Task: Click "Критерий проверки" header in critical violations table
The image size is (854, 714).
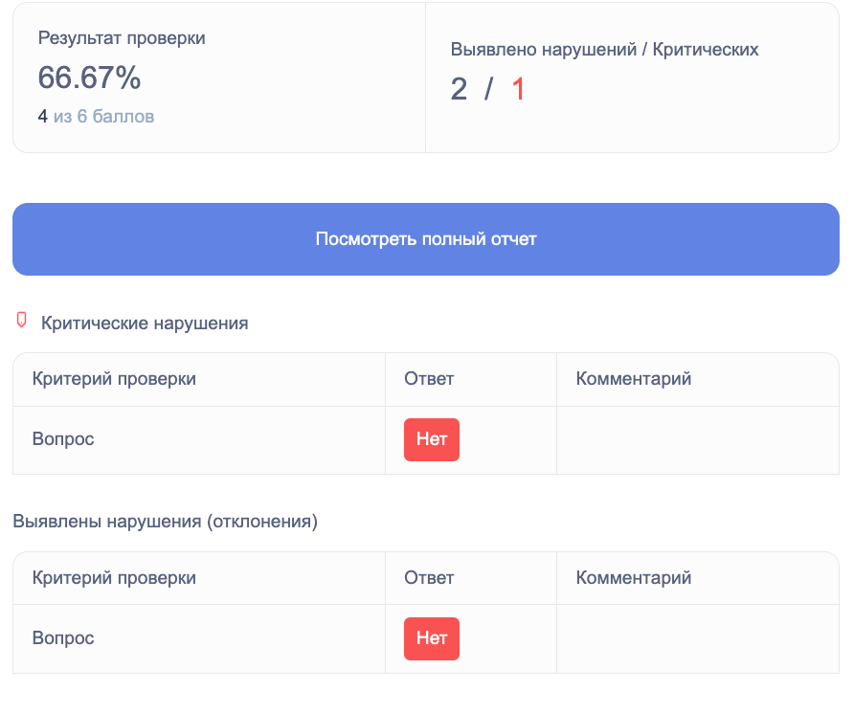Action: [x=114, y=379]
